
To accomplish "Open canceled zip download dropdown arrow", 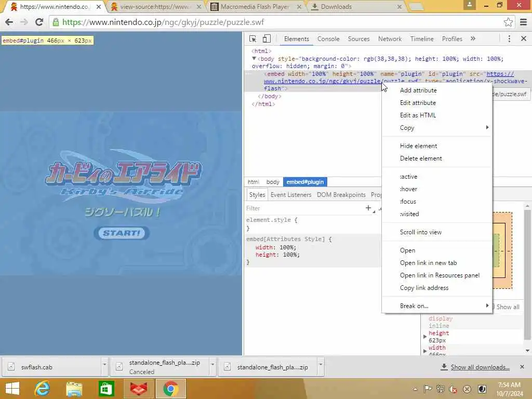I will click(x=212, y=367).
